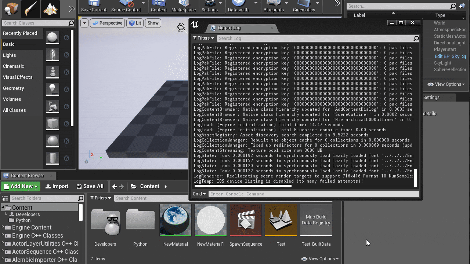Click the Add New button

tap(21, 186)
